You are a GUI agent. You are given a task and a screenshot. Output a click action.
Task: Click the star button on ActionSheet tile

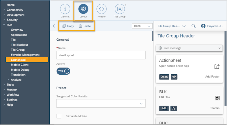pyautogui.click(x=174, y=77)
